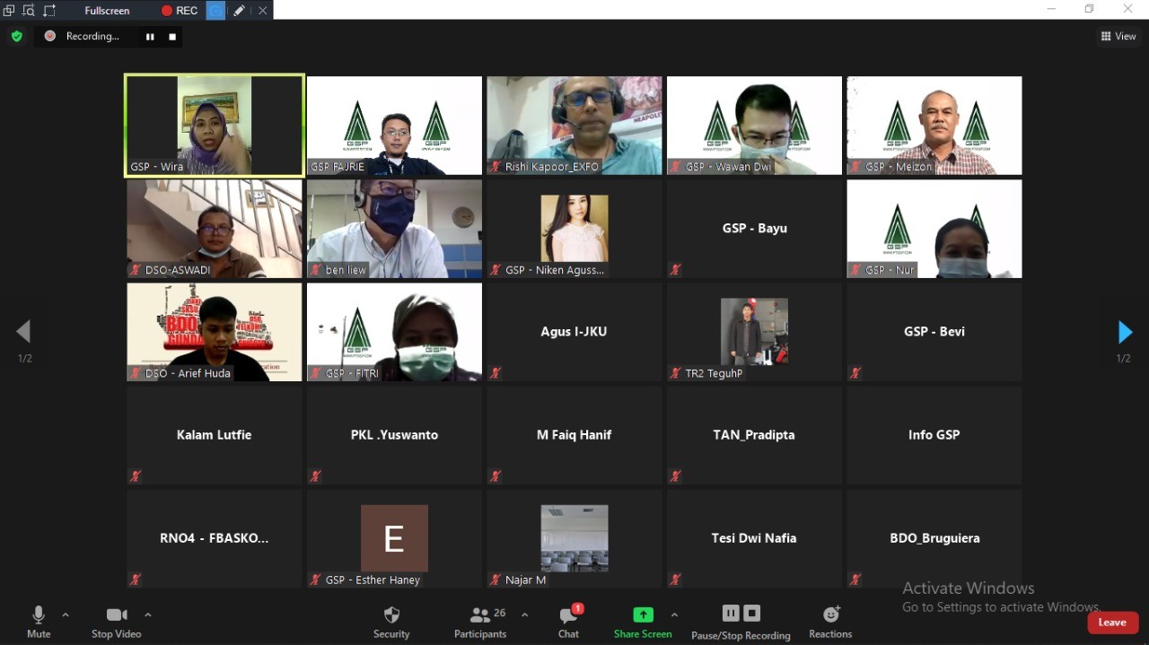Select RNO4 - FBASKO participant tile
This screenshot has width=1149, height=645.
tap(215, 538)
